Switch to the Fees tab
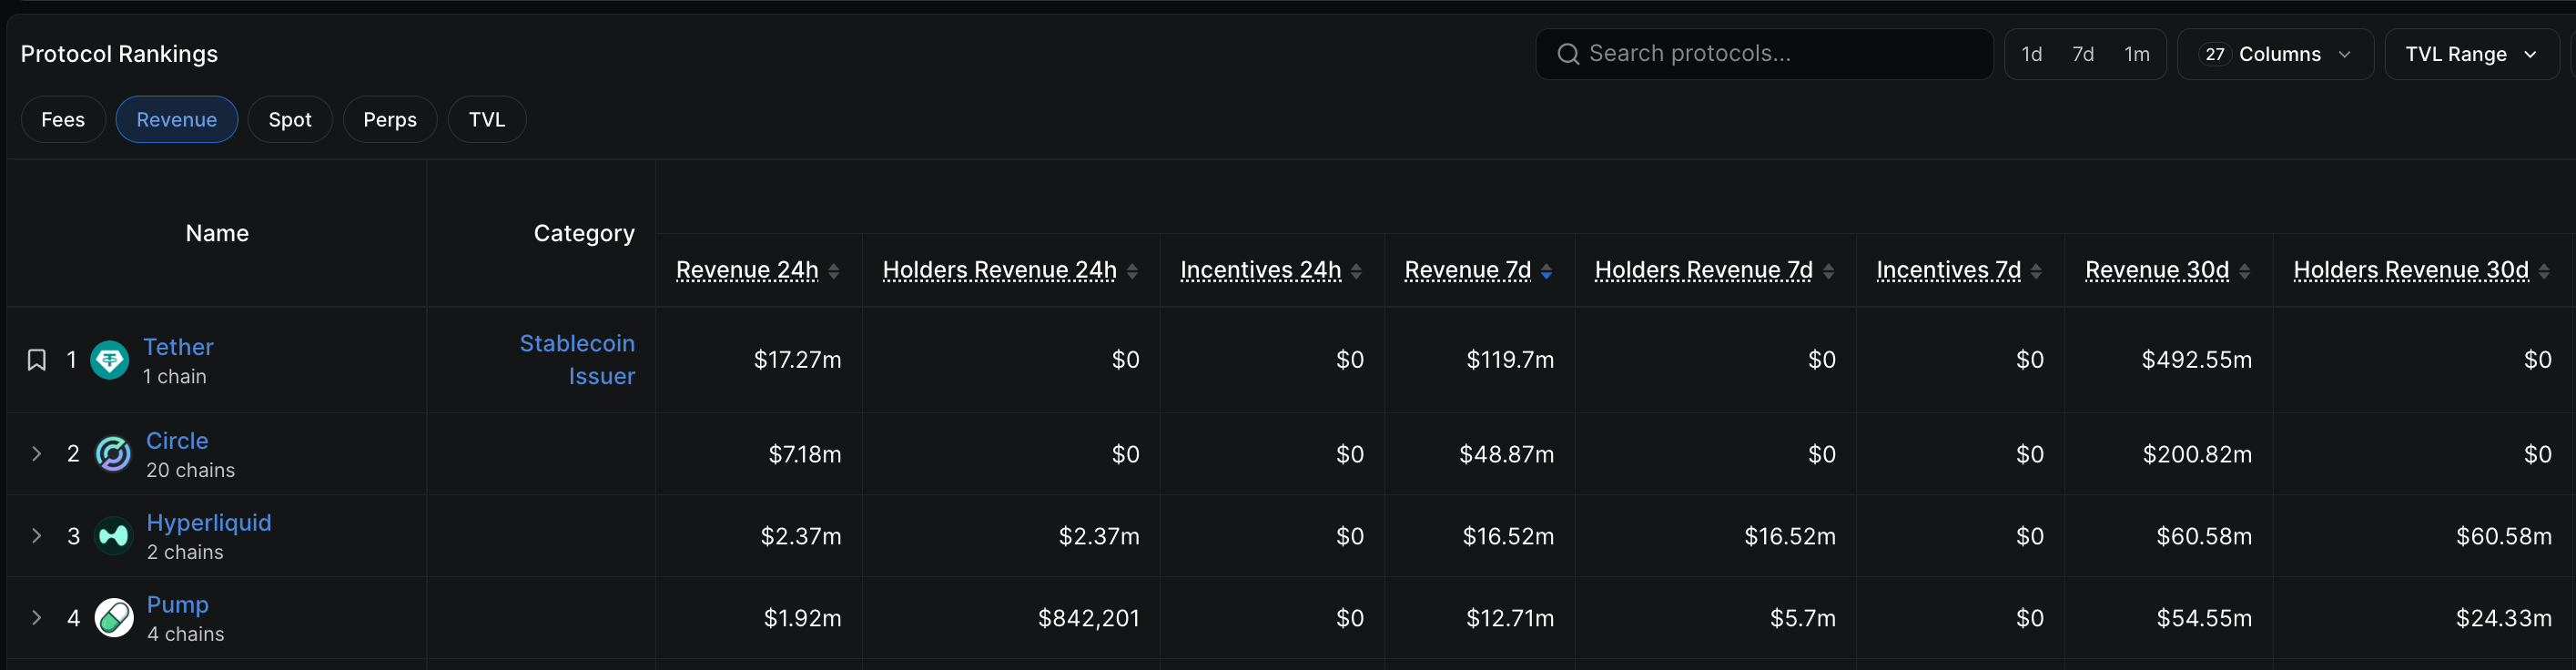 coord(63,119)
